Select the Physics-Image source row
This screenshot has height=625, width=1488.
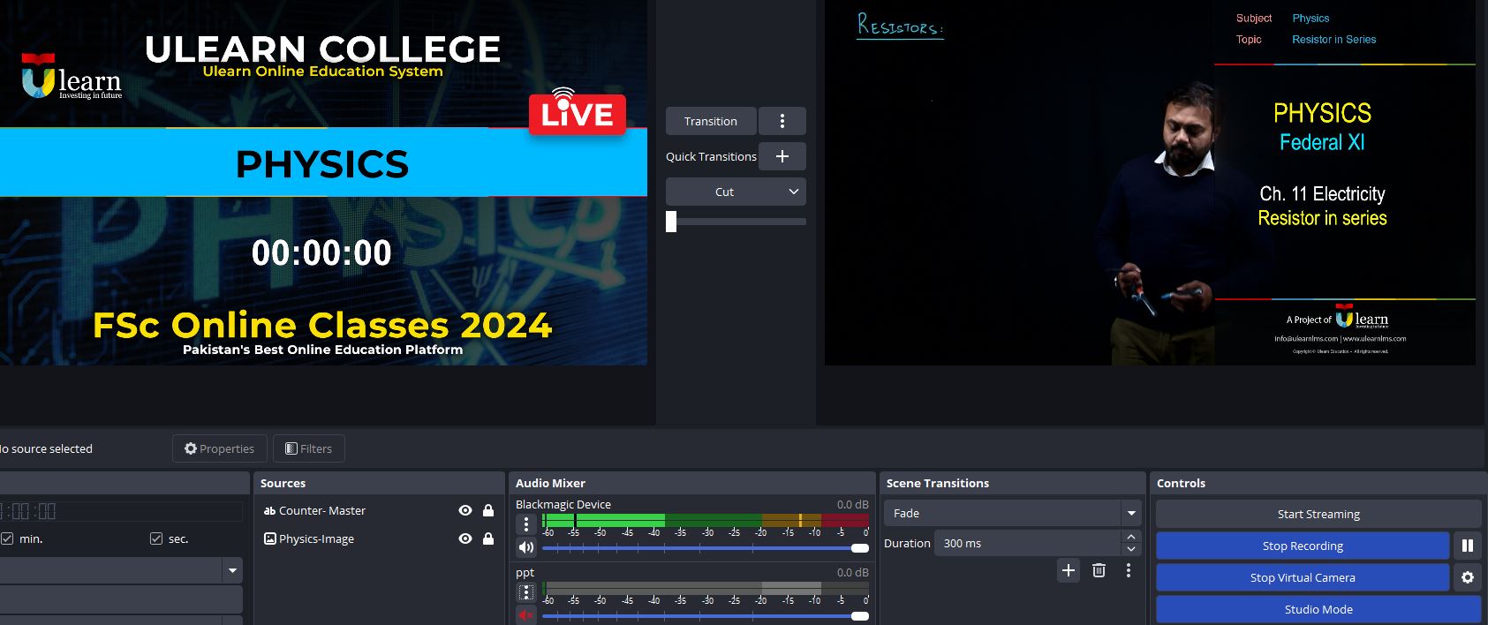coord(379,538)
